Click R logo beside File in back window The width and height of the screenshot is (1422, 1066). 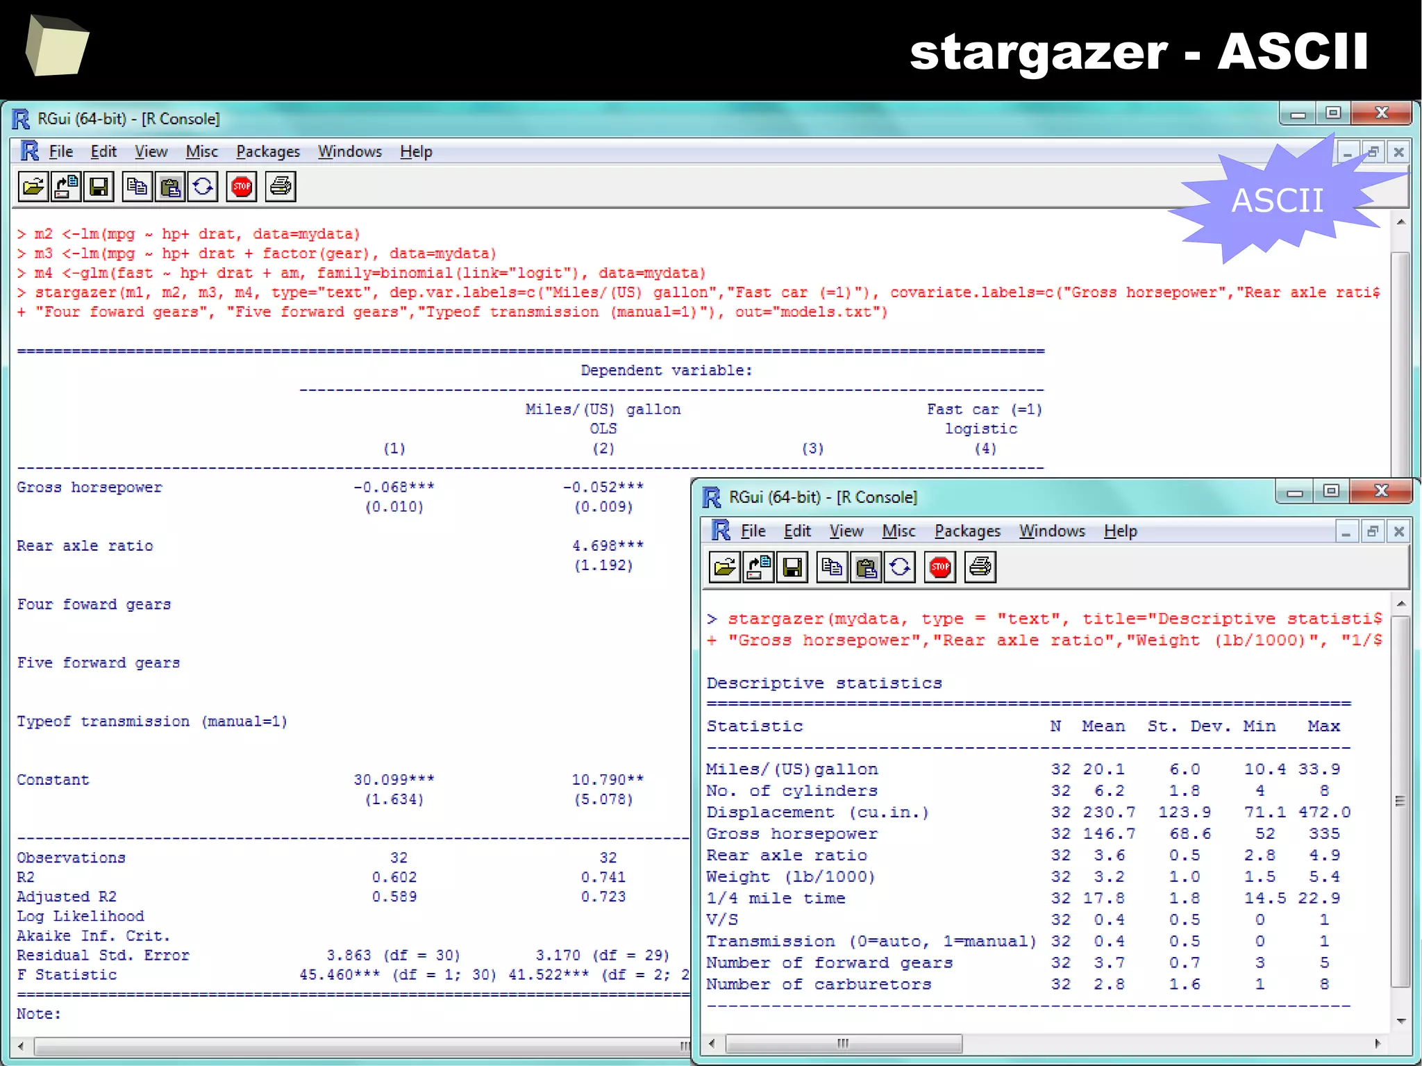tap(29, 151)
